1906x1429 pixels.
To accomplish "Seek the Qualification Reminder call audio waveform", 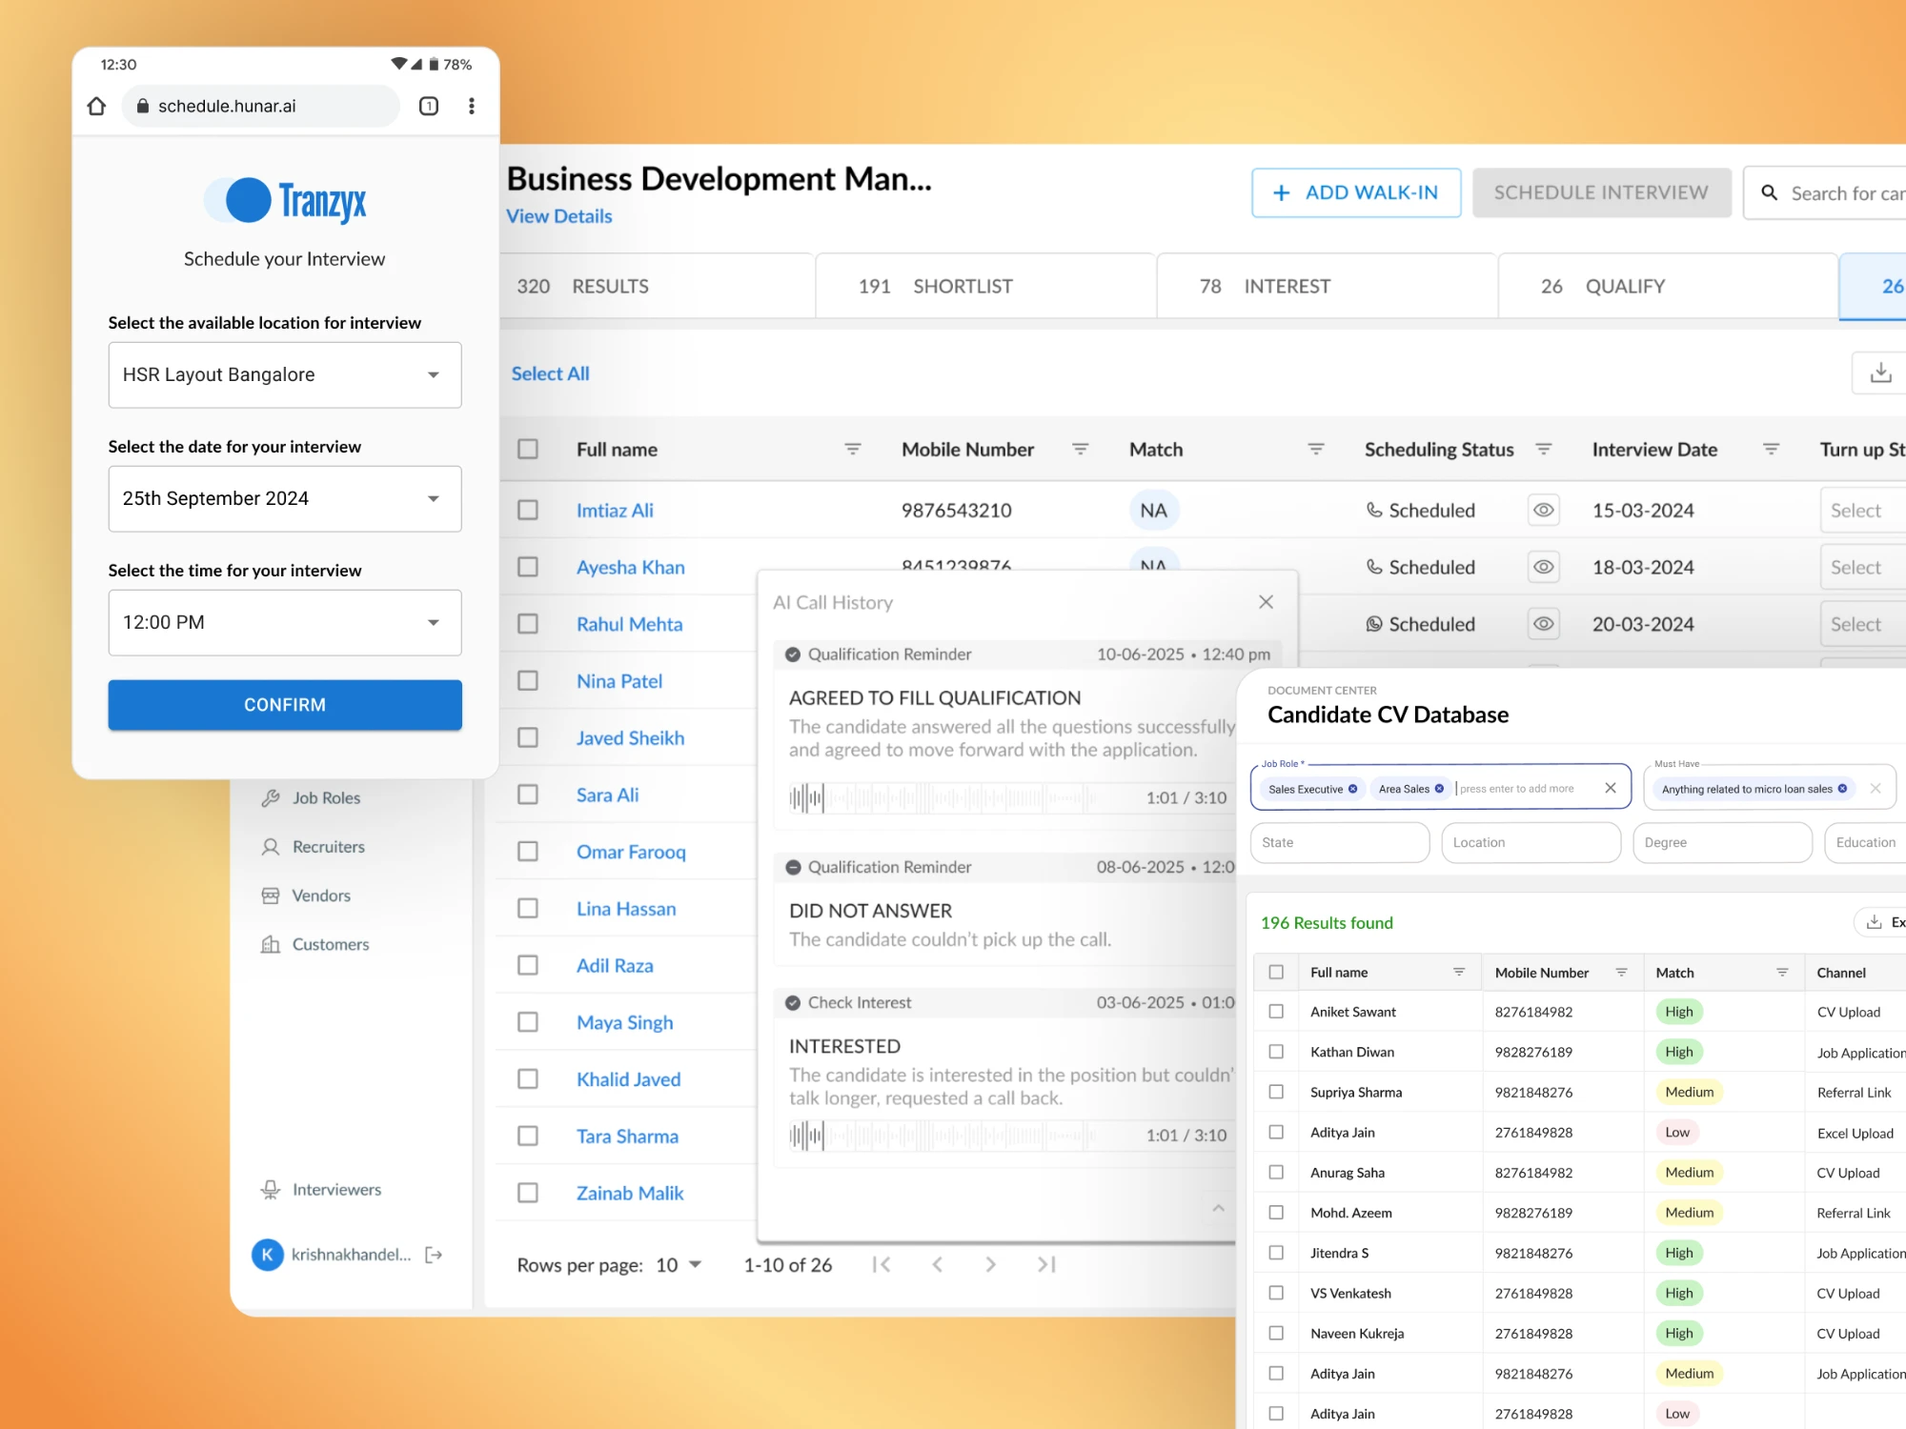I will click(942, 797).
